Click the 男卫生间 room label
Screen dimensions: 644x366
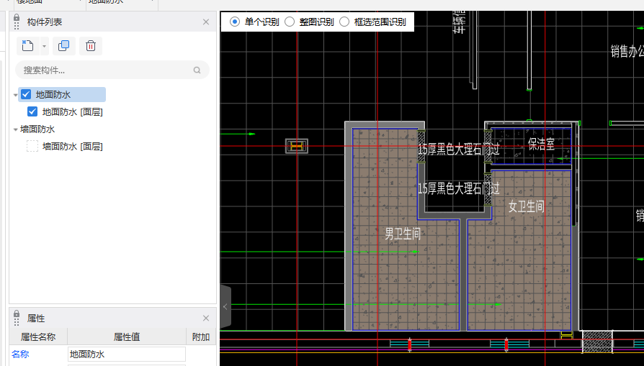(403, 234)
